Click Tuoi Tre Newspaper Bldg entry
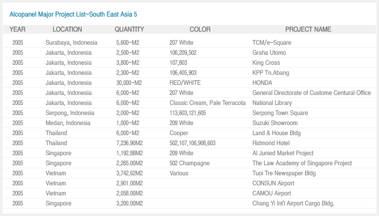 (x=284, y=173)
